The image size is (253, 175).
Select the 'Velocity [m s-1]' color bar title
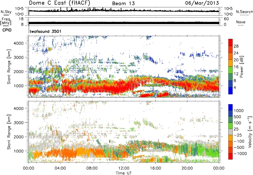tap(250, 132)
